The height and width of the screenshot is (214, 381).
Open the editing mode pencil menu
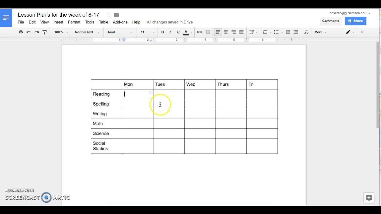(x=350, y=32)
